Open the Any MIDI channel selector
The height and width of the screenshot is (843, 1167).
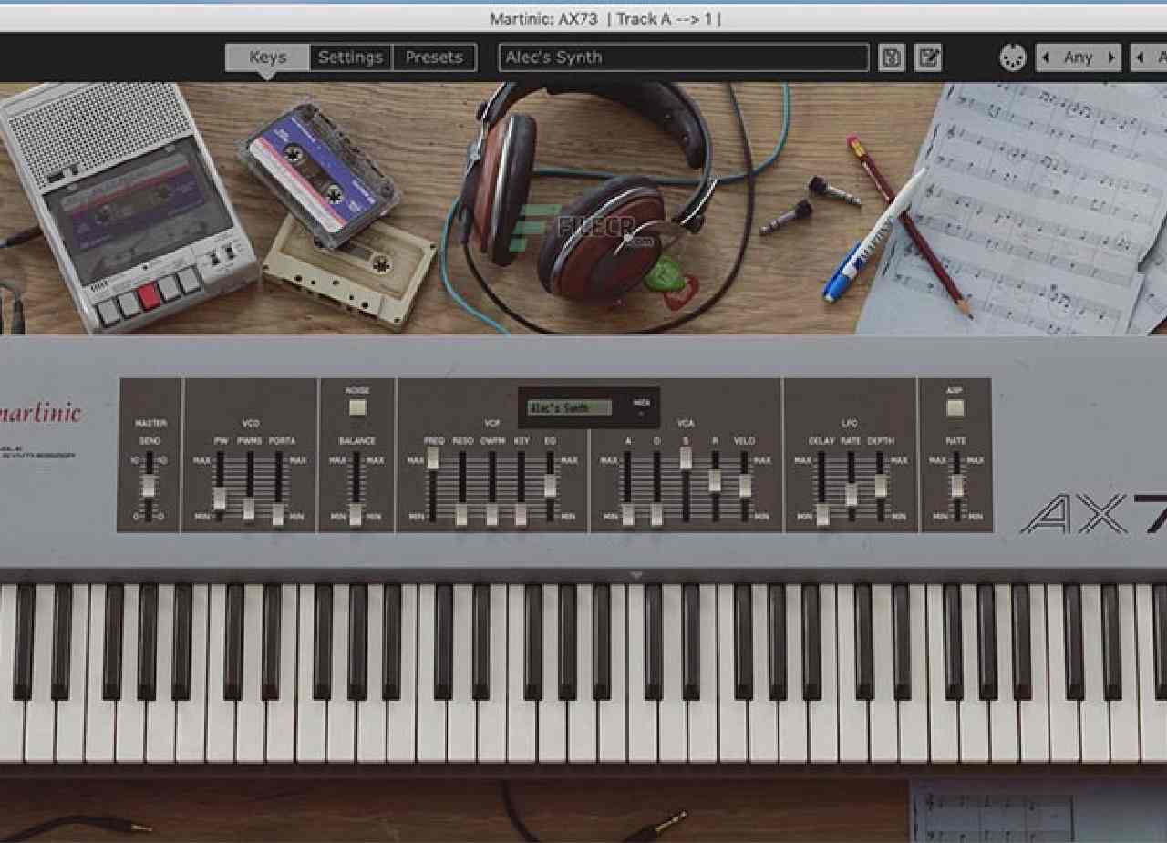click(x=1078, y=57)
